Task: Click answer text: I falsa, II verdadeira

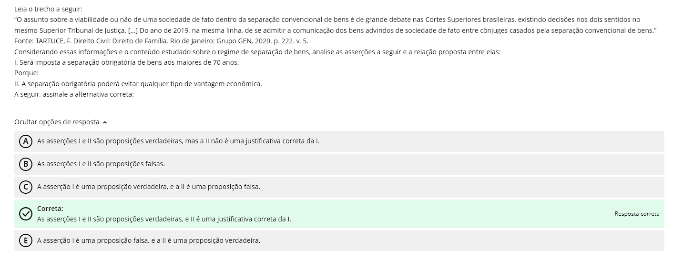Action: tap(149, 240)
